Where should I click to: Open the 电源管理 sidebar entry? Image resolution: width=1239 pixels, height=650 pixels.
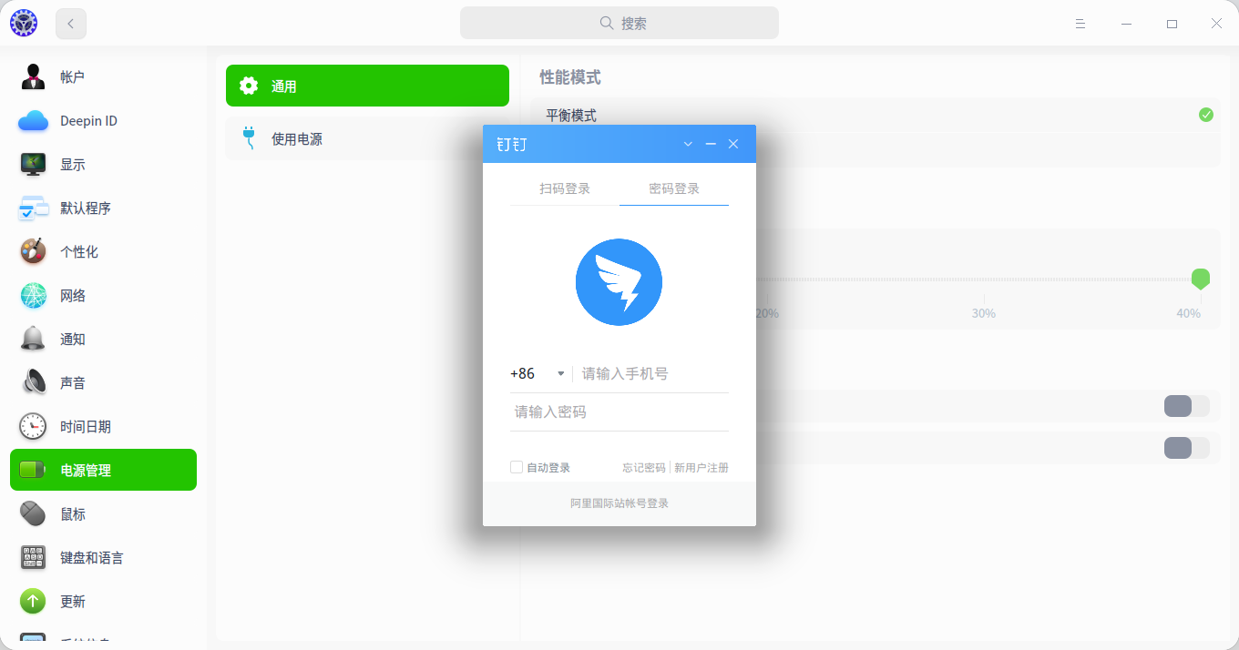pyautogui.click(x=103, y=471)
